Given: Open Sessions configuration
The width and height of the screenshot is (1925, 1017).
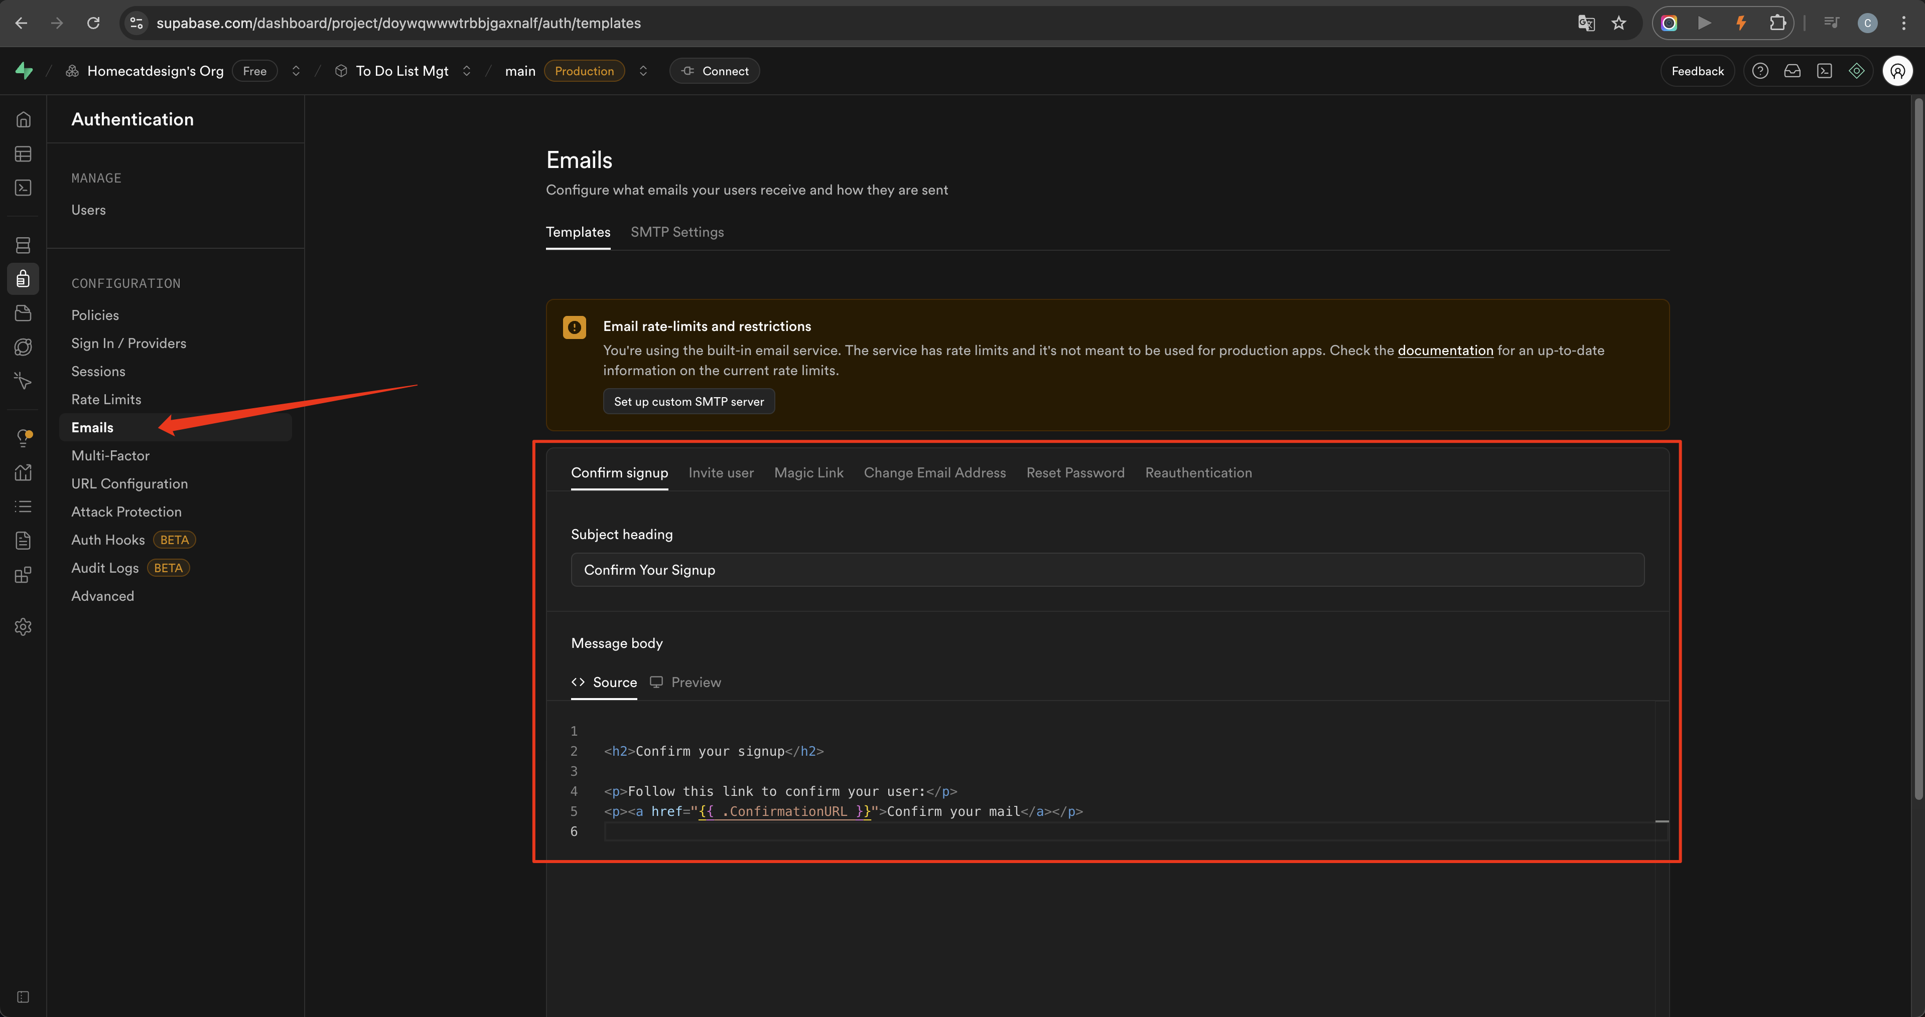Looking at the screenshot, I should coord(98,371).
